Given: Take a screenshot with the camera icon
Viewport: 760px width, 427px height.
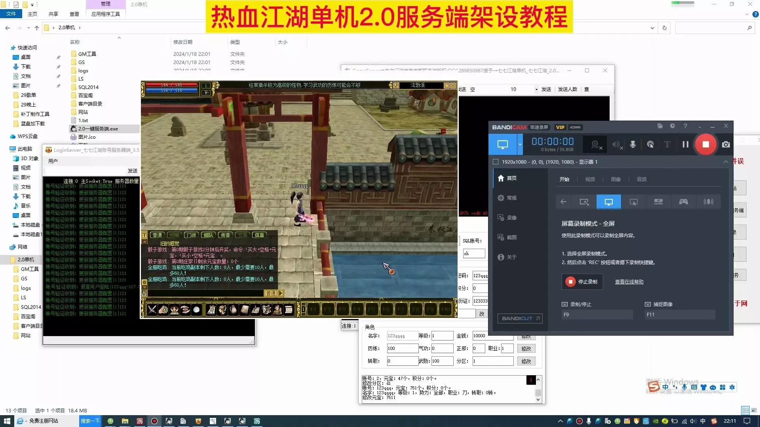Looking at the screenshot, I should (x=726, y=144).
